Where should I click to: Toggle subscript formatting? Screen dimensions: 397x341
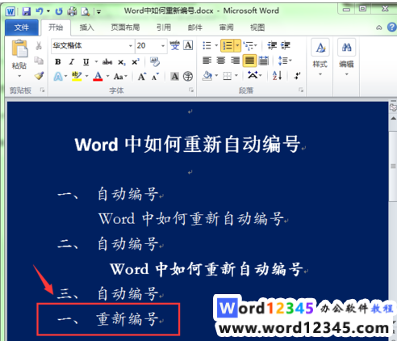tap(122, 62)
